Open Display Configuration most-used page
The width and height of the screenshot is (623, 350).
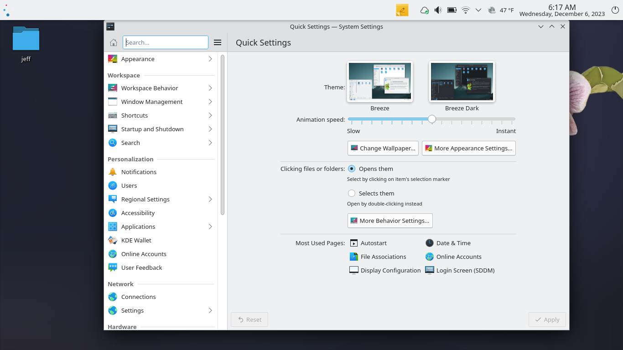click(385, 270)
